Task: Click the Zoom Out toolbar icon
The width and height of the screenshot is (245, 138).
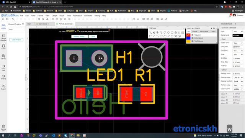Action: point(57,19)
